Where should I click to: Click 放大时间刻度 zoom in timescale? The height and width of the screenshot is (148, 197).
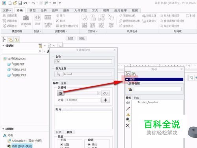point(169,16)
